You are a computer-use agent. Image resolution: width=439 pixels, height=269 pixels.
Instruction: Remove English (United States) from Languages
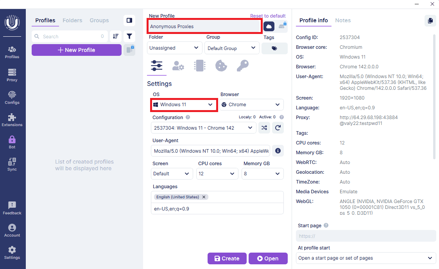[204, 197]
